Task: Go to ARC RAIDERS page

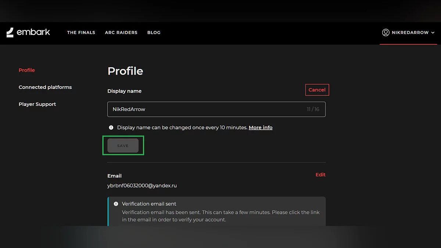Action: (x=121, y=33)
